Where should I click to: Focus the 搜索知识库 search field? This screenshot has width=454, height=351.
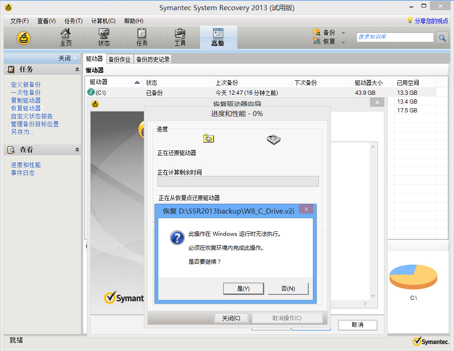tap(395, 37)
